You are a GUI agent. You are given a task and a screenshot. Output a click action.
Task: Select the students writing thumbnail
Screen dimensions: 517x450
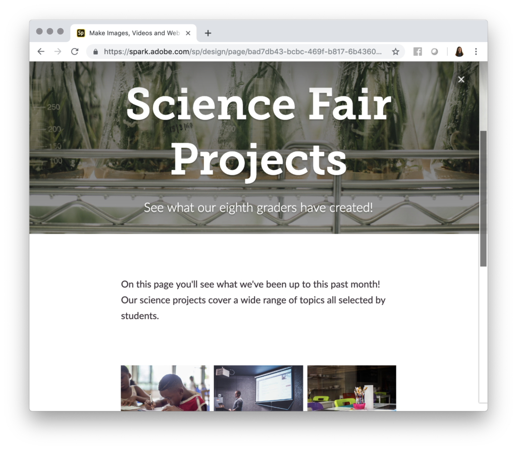click(x=164, y=389)
